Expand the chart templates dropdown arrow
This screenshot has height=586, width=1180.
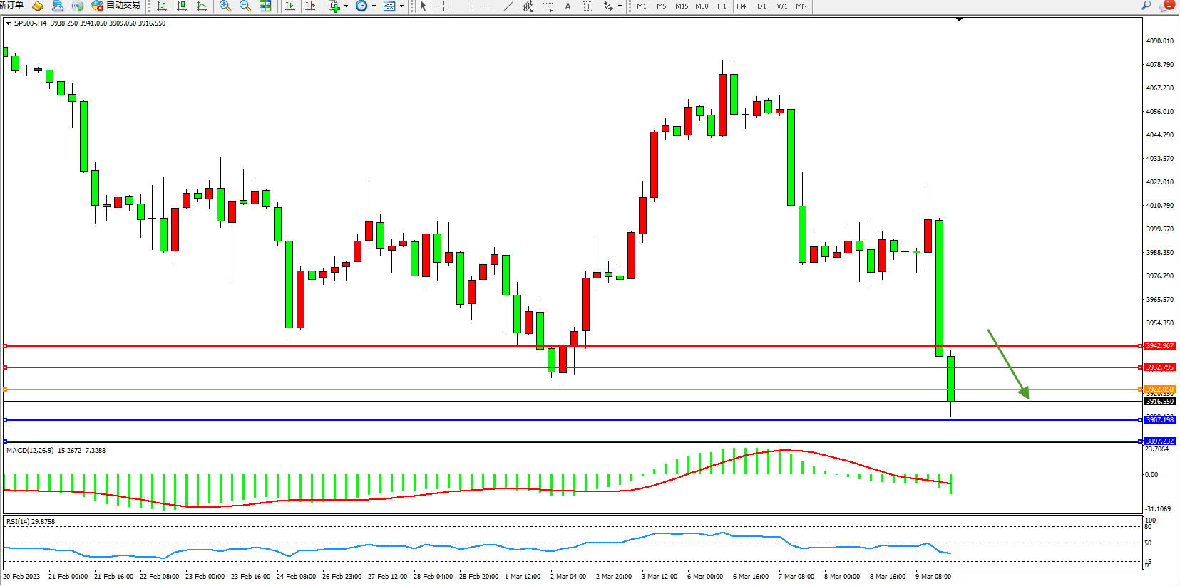tap(402, 6)
